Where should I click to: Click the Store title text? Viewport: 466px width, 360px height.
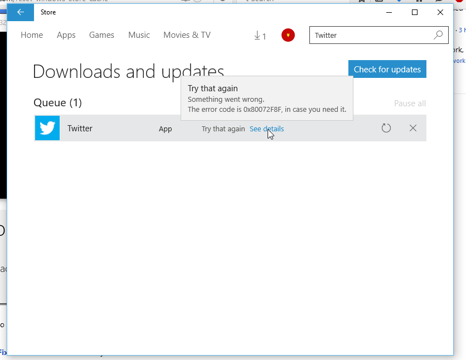[x=48, y=12]
